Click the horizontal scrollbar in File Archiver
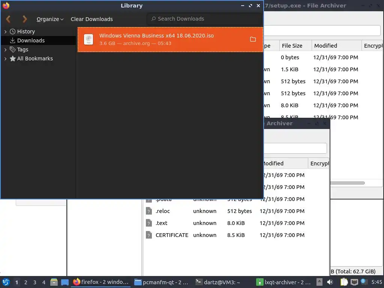The image size is (384, 288). pyautogui.click(x=347, y=183)
